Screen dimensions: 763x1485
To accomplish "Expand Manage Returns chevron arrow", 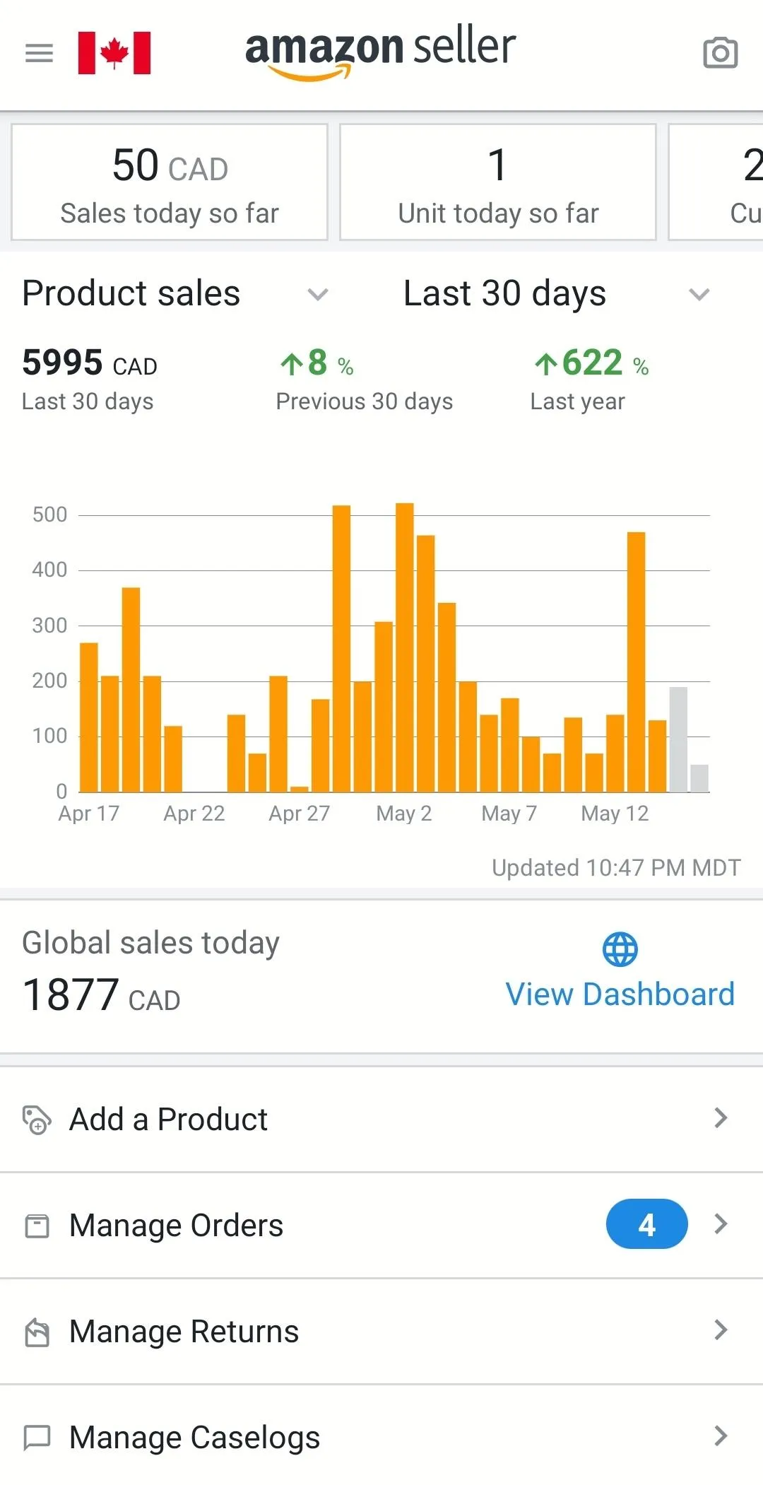I will pos(720,1330).
